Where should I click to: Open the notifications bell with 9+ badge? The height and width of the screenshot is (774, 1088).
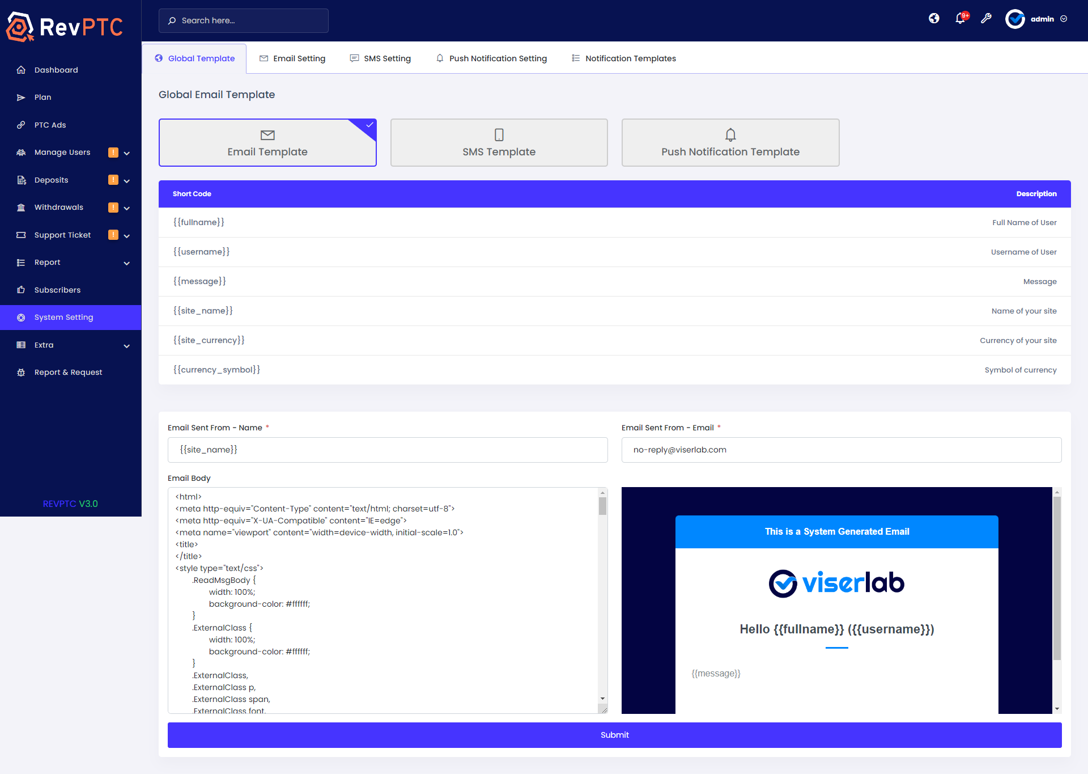tap(959, 19)
